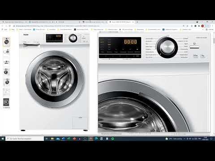Bookmark this page with the star icon

187,26
